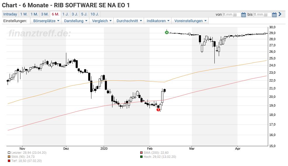Click the pink SMA (200) legend swatch
Image resolution: width=288 pixels, height=166 pixels.
141,153
